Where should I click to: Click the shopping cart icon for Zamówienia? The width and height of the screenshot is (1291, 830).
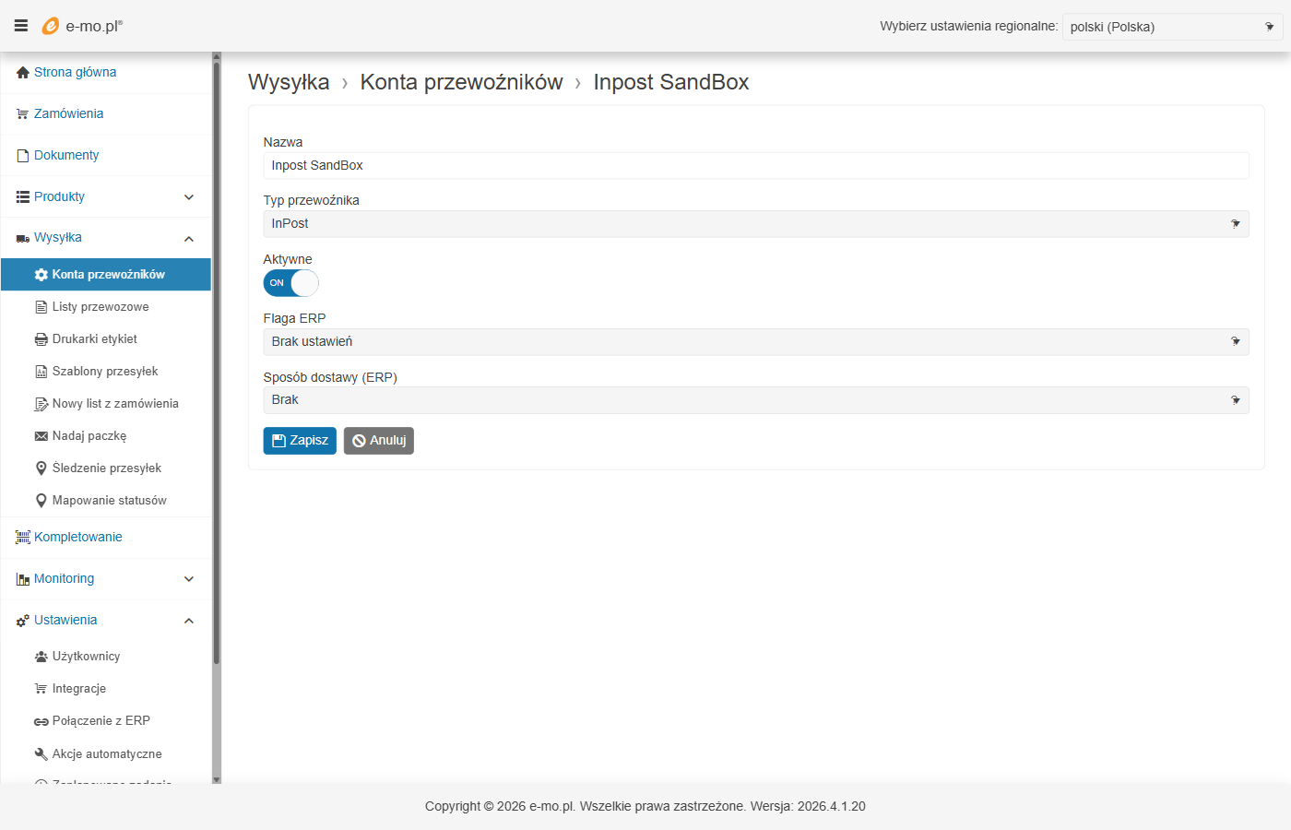coord(23,114)
